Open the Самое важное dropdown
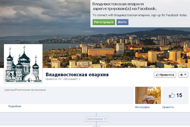 tap(96, 119)
